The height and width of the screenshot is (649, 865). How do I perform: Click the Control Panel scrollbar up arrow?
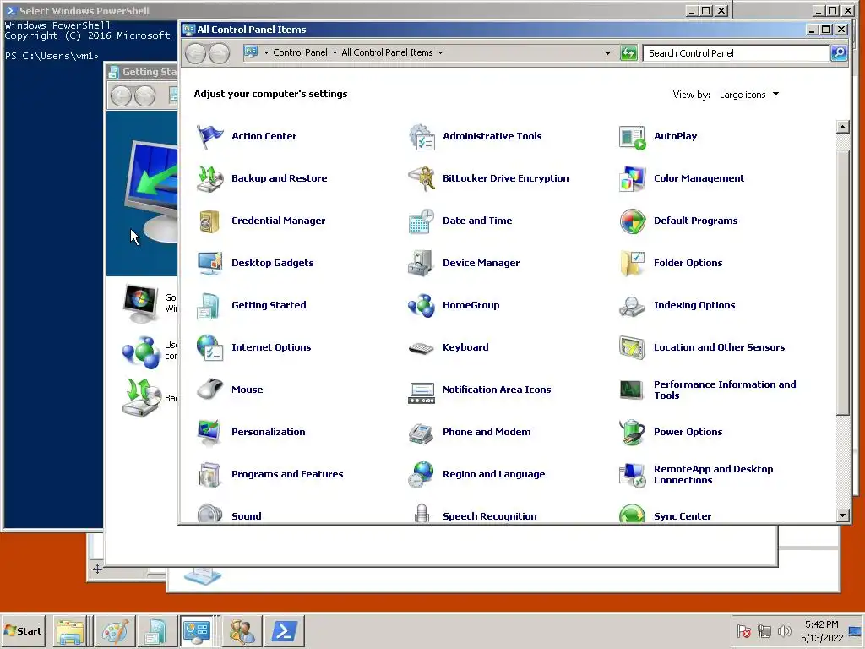click(x=842, y=127)
